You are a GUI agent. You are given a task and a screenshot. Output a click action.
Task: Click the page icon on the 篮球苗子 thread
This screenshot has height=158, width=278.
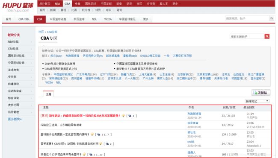[x=99, y=135]
